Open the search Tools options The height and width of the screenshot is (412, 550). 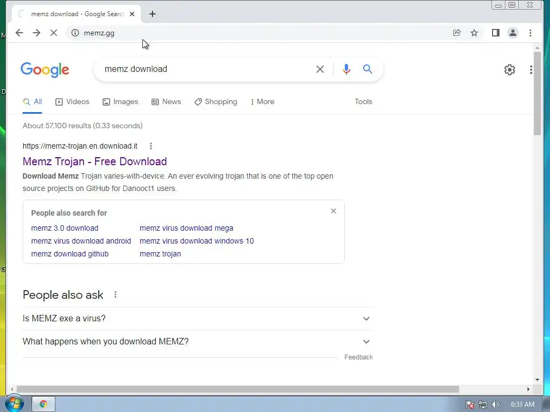(x=363, y=102)
